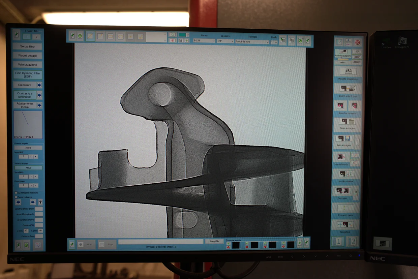Click the Scegli file button
418x279 pixels.
(214, 241)
